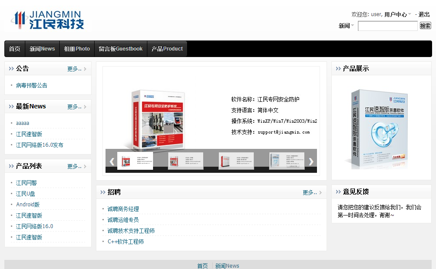
Task: Select the third carousel thumbnail
Action: (236, 161)
